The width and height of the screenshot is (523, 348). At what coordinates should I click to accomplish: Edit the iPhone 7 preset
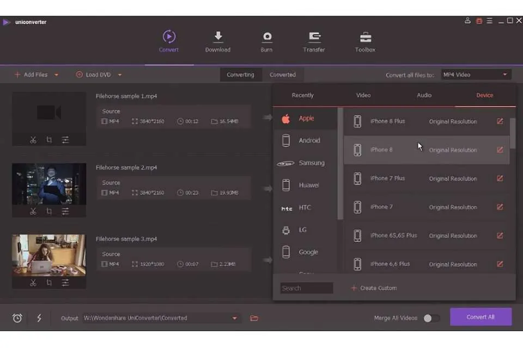[x=500, y=207]
